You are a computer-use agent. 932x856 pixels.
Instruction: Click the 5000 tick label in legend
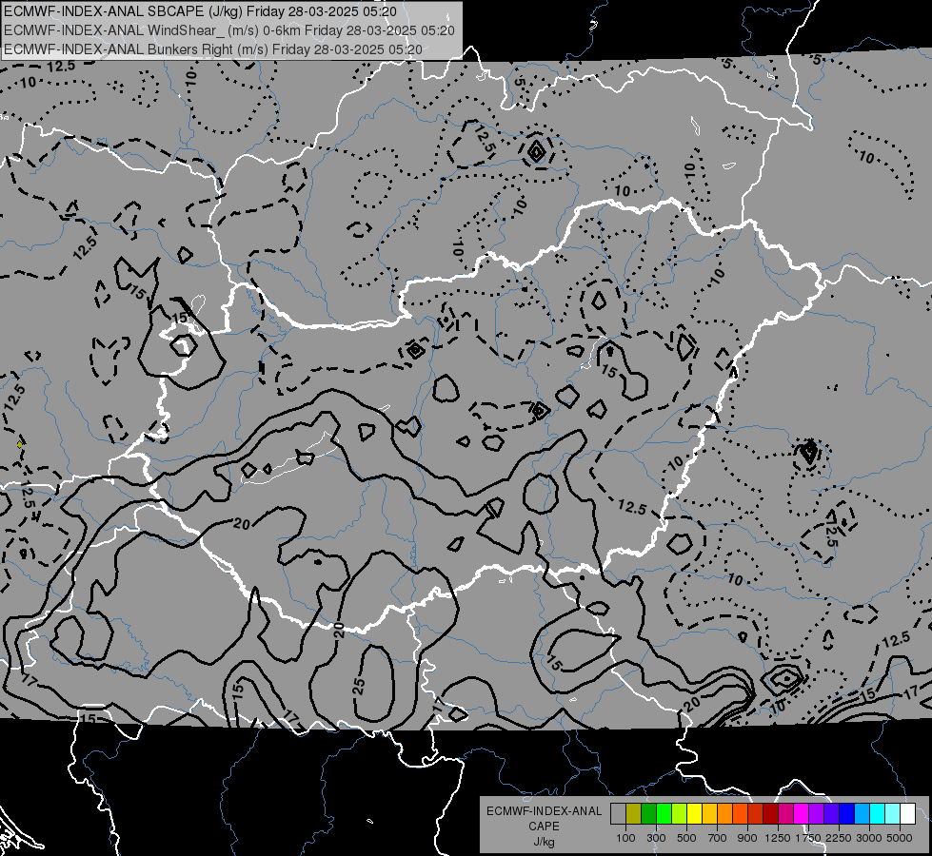900,838
